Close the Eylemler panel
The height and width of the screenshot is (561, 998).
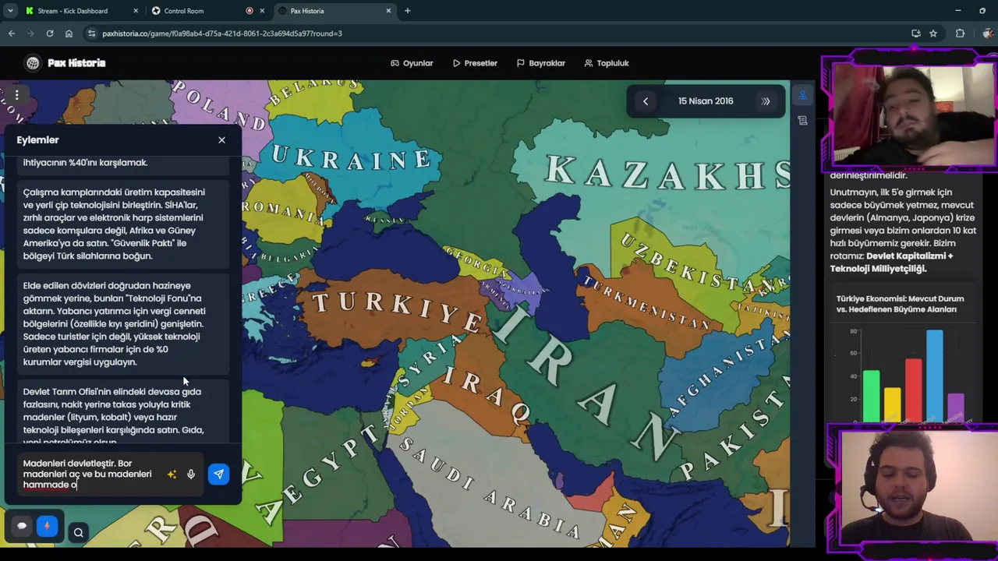pyautogui.click(x=221, y=140)
